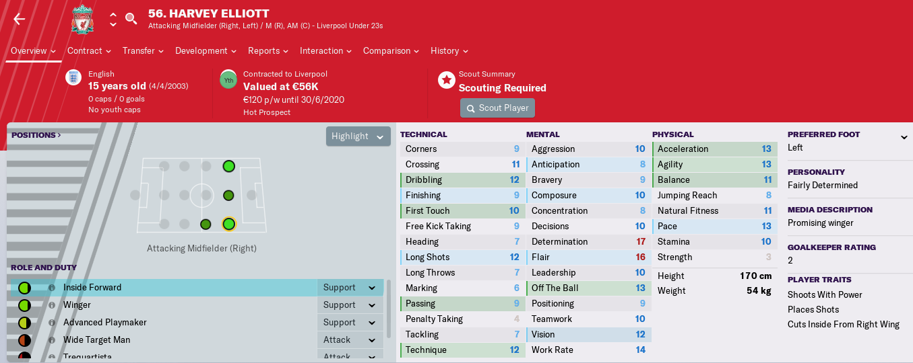This screenshot has height=363, width=913.
Task: Open the Comparison menu
Action: (x=391, y=51)
